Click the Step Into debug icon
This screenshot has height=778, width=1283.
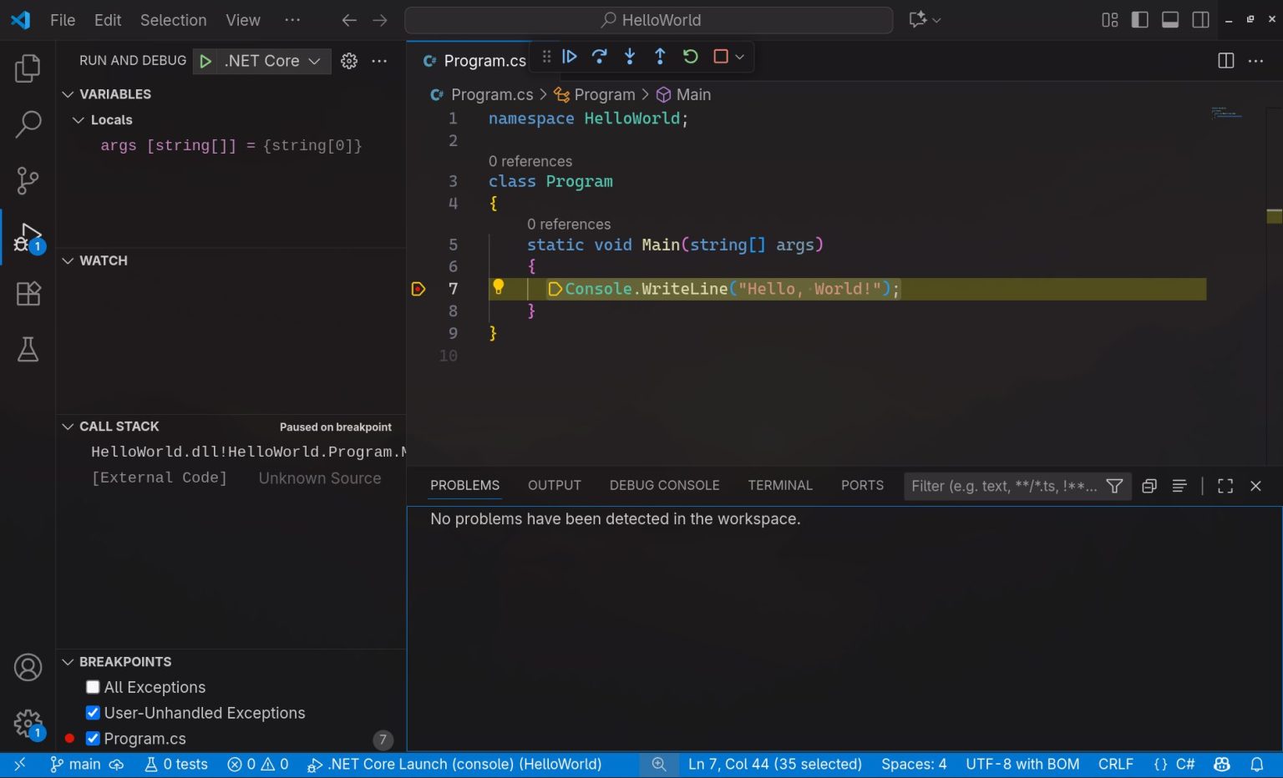[630, 57]
